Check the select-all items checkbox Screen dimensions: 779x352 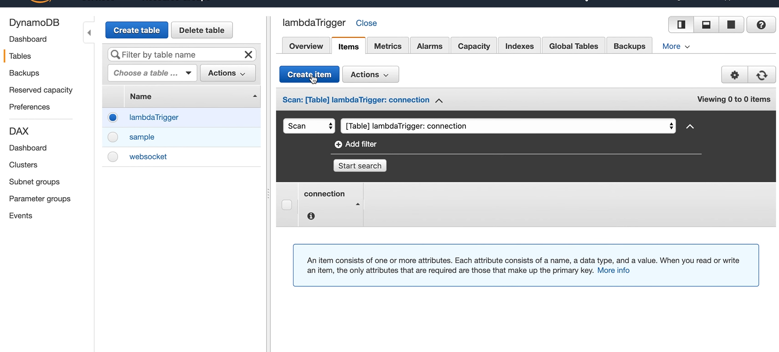(x=287, y=205)
